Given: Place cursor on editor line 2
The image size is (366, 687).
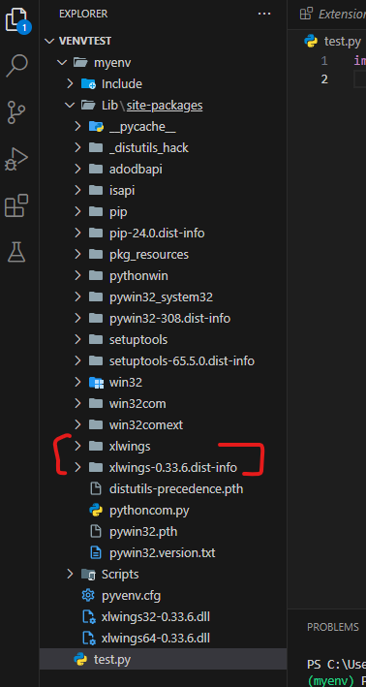Looking at the screenshot, I should [359, 78].
